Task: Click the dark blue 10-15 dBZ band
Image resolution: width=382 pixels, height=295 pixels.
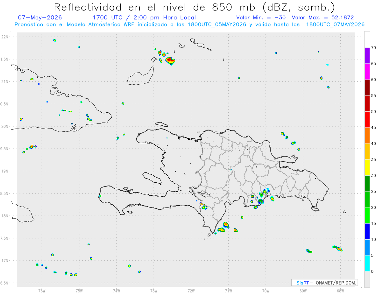Action: click(367, 231)
